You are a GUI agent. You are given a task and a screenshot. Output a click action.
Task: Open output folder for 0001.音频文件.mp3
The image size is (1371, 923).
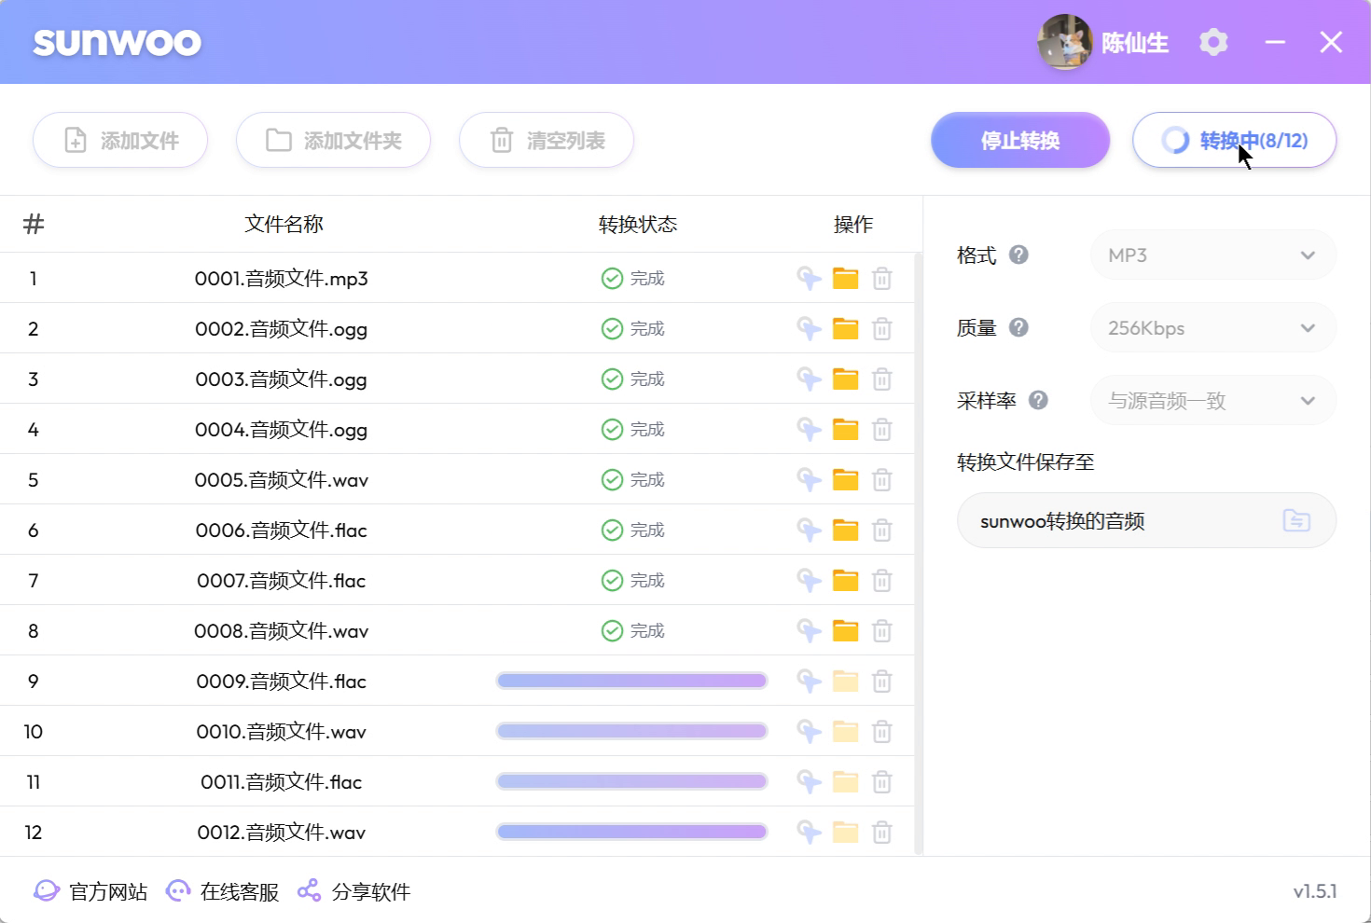[x=845, y=278]
